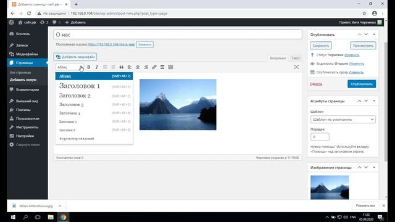The width and height of the screenshot is (395, 222).
Task: Collapse the Опубликовать panel
Action: pyautogui.click(x=374, y=35)
